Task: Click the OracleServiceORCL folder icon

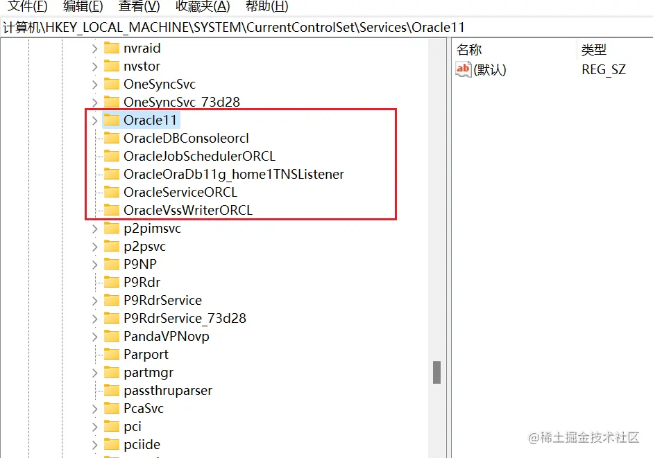Action: coord(111,192)
